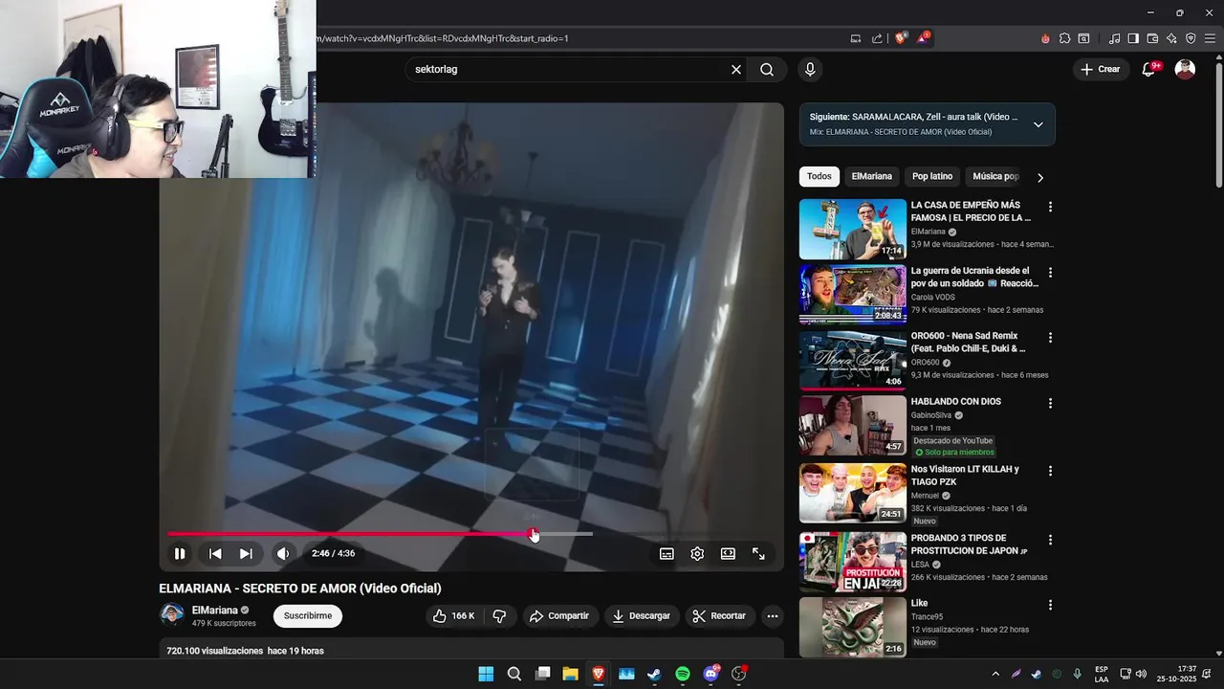Open options for 'PROBANDO 3 TIPOS' video
Viewport: 1224px width, 689px height.
[1050, 540]
